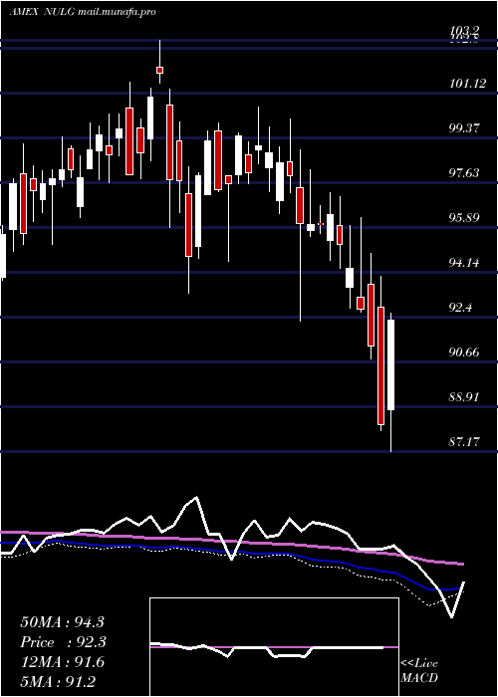Click the 50MA : 94.3 value
The image size is (498, 697).
(62, 622)
